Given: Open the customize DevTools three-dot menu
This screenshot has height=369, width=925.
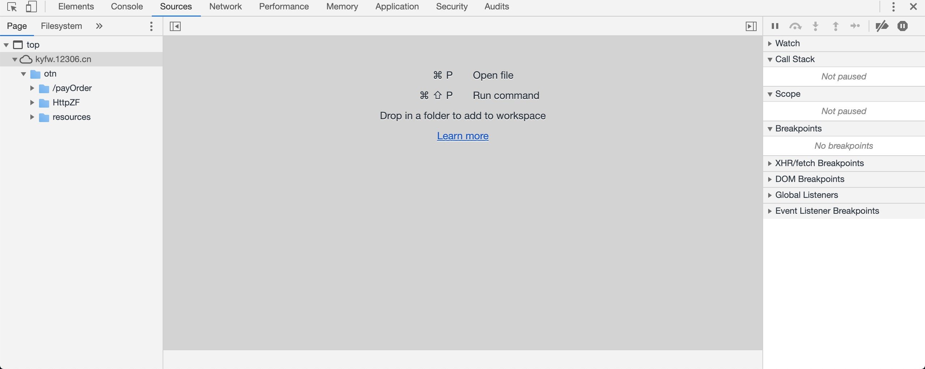Looking at the screenshot, I should (893, 6).
